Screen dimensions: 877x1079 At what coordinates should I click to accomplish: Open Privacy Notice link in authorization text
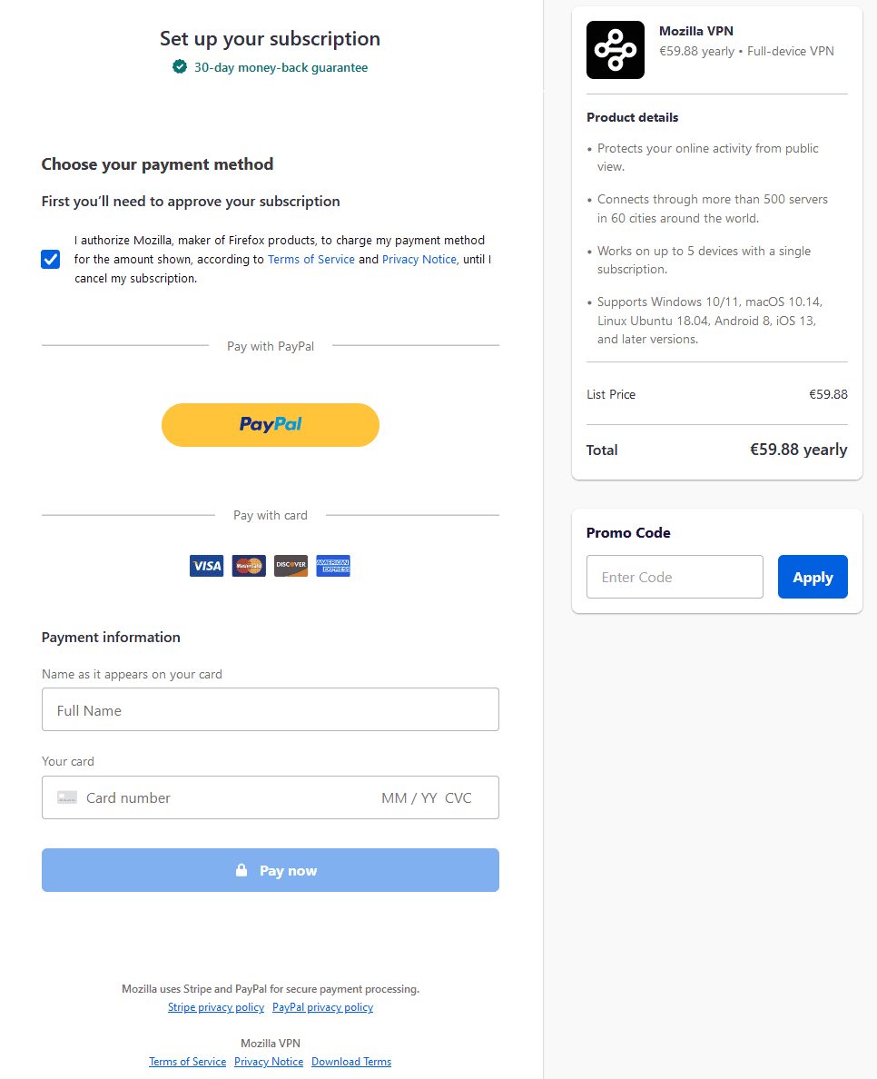tap(419, 260)
